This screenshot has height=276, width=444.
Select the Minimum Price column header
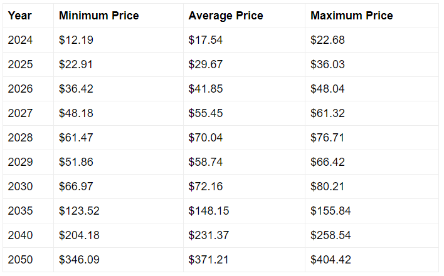(x=119, y=16)
